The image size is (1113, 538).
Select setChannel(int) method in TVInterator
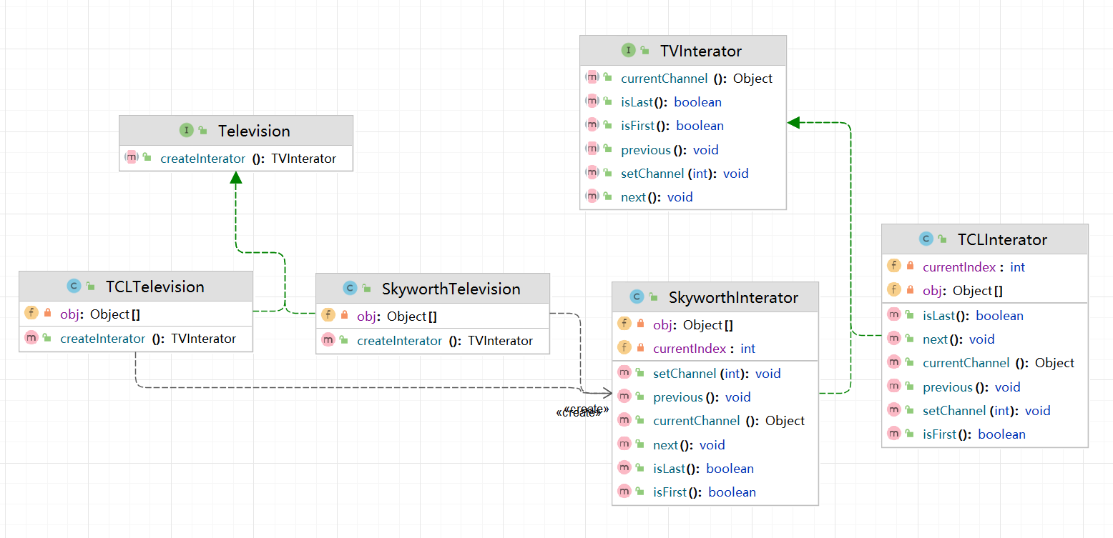pyautogui.click(x=684, y=174)
